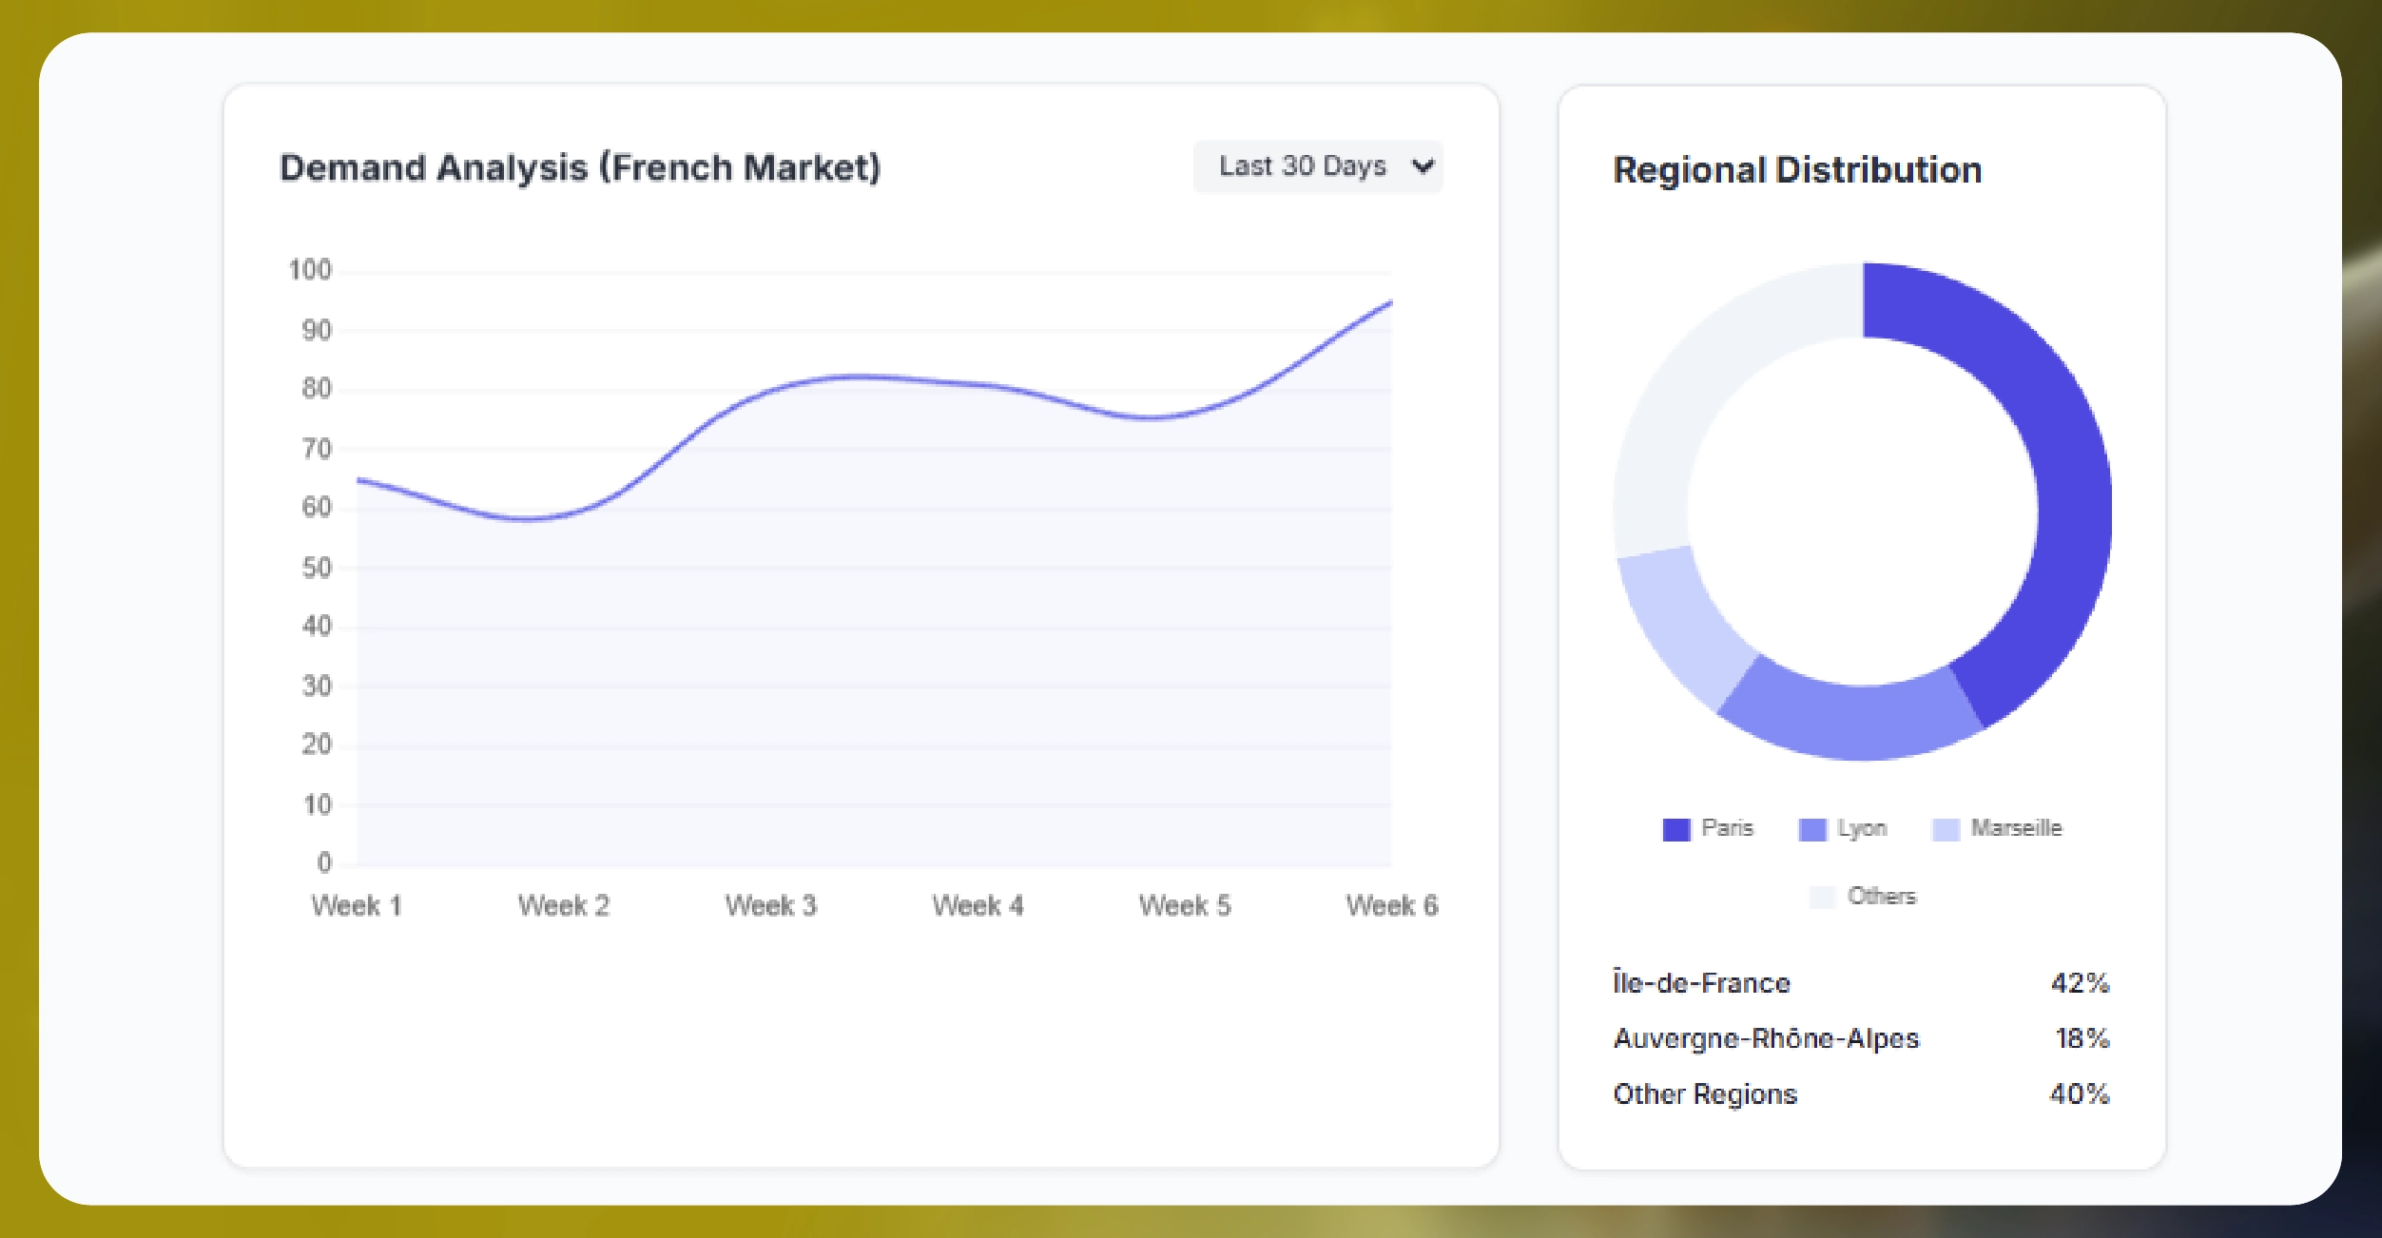Expand the Île-de-France region row
The width and height of the screenshot is (2382, 1238).
pyautogui.click(x=1702, y=982)
